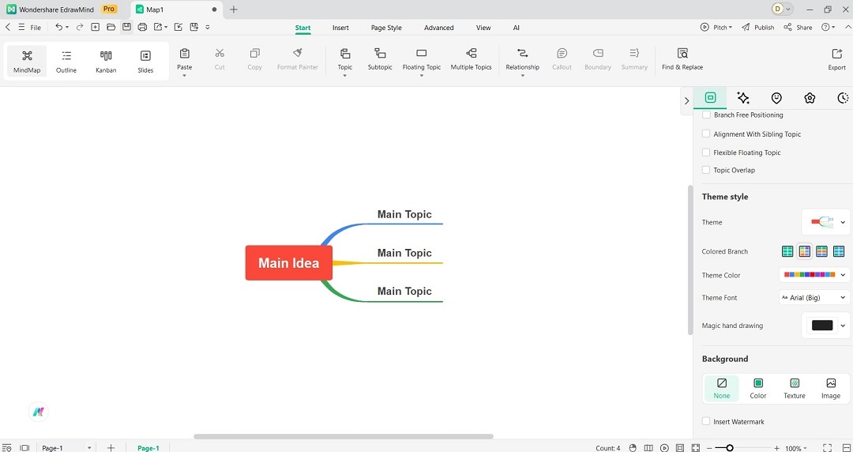853x452 pixels.
Task: Enable Flexible Floating Topic
Action: click(706, 153)
